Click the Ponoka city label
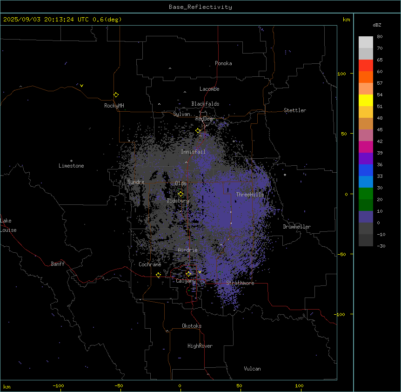This screenshot has height=392, width=401. click(223, 63)
